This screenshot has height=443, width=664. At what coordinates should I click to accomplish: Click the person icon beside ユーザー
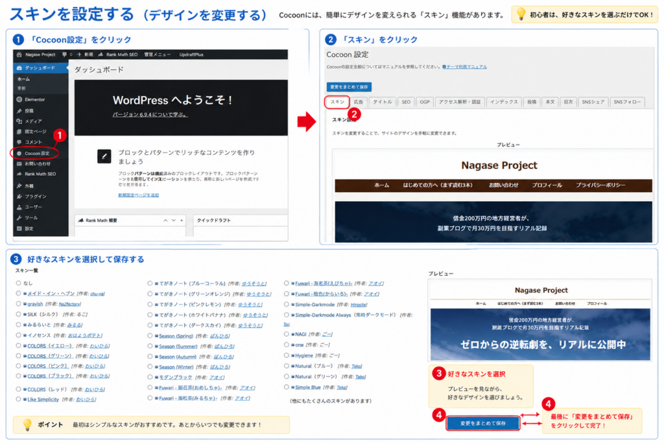19,207
